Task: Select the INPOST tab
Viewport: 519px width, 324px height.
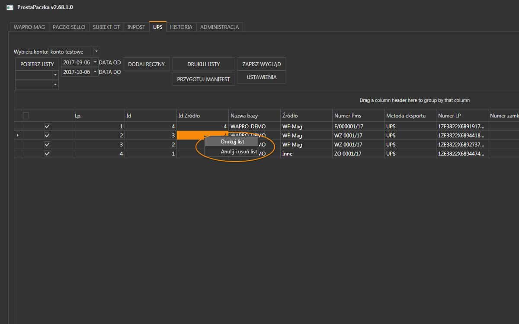Action: click(136, 27)
